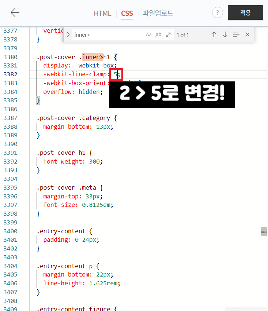Click 'font-size: 0.8125em;' line
268x311 pixels.
78,205
